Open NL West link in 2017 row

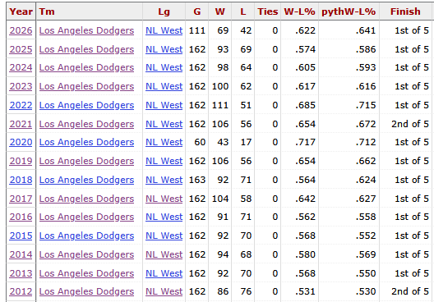click(164, 199)
